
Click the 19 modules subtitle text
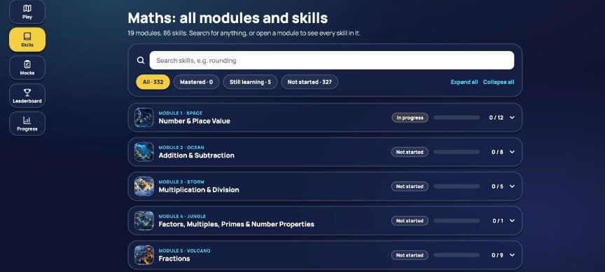pyautogui.click(x=244, y=34)
